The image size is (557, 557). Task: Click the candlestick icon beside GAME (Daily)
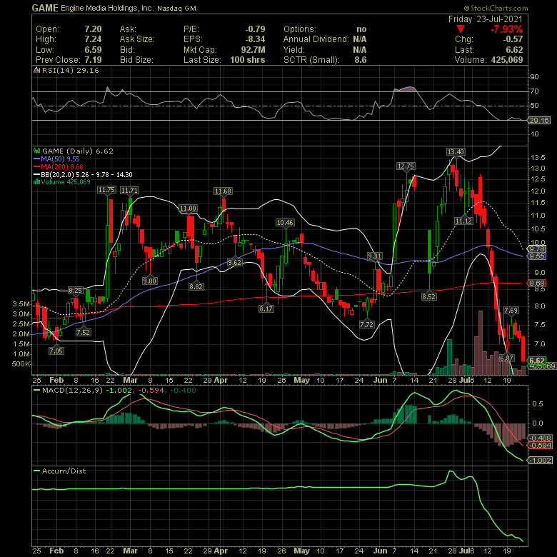click(37, 151)
